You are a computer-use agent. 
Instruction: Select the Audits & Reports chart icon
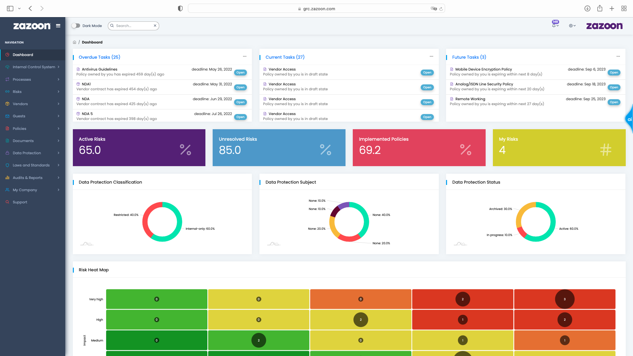[x=7, y=178]
